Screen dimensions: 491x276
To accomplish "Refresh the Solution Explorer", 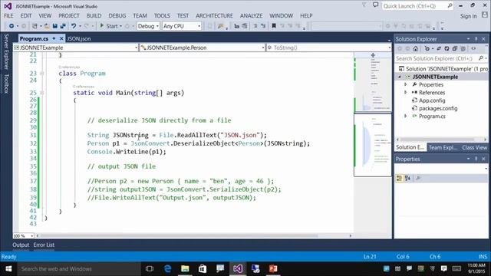I will [x=447, y=48].
